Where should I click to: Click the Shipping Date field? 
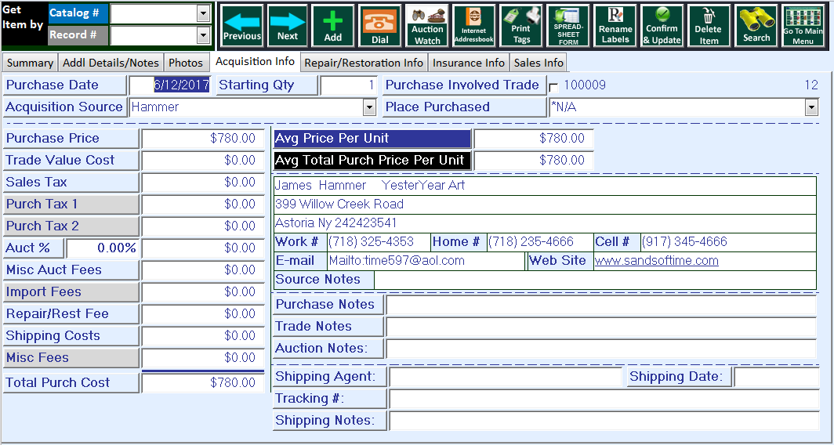click(777, 377)
